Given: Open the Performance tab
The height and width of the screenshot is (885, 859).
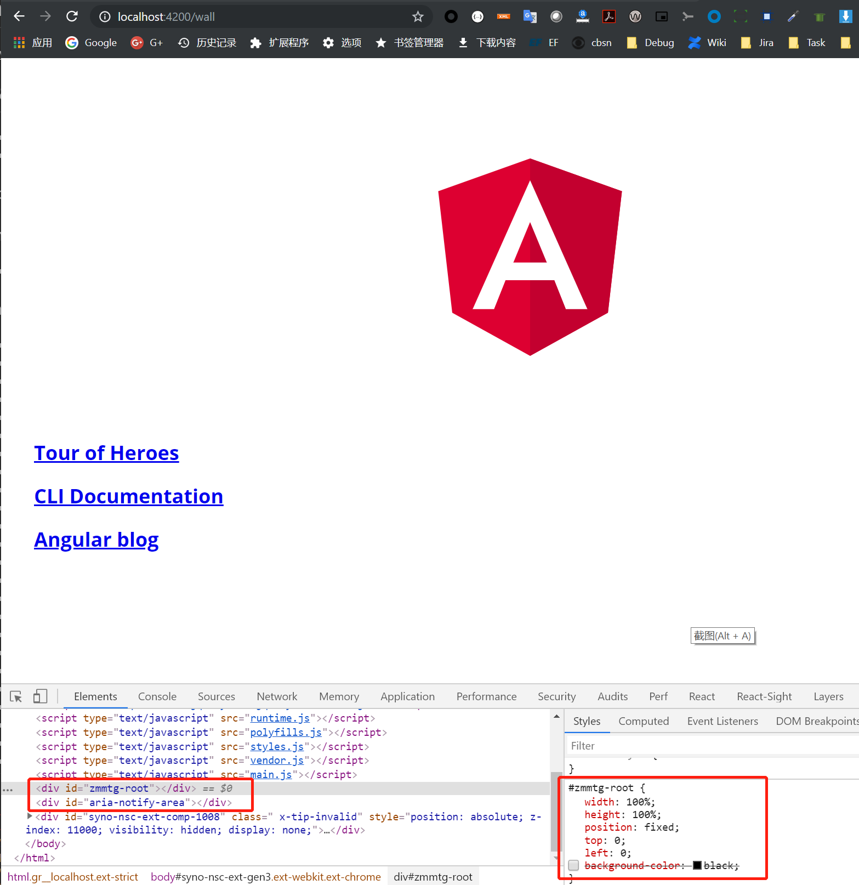Looking at the screenshot, I should pyautogui.click(x=487, y=696).
